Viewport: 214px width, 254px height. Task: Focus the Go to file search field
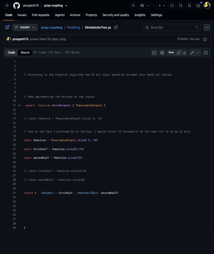(172, 27)
